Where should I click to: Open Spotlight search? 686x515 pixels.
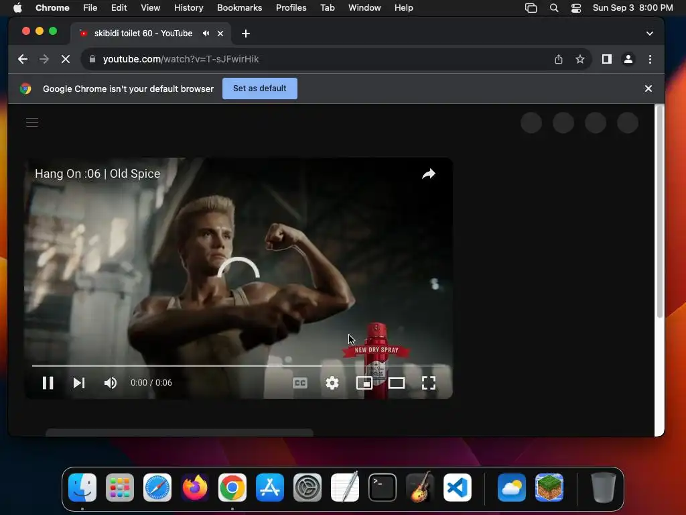(x=554, y=8)
